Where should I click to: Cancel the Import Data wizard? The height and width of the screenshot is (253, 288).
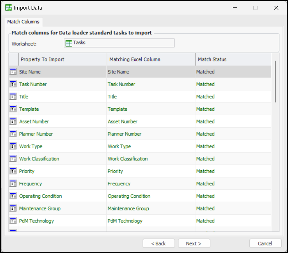pyautogui.click(x=265, y=243)
